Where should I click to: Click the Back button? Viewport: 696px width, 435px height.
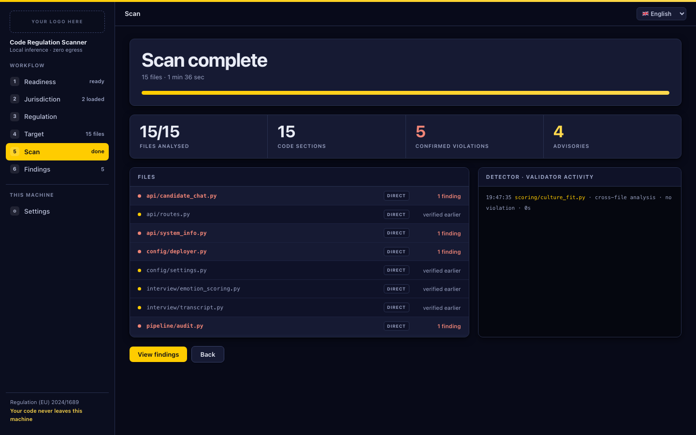[208, 354]
